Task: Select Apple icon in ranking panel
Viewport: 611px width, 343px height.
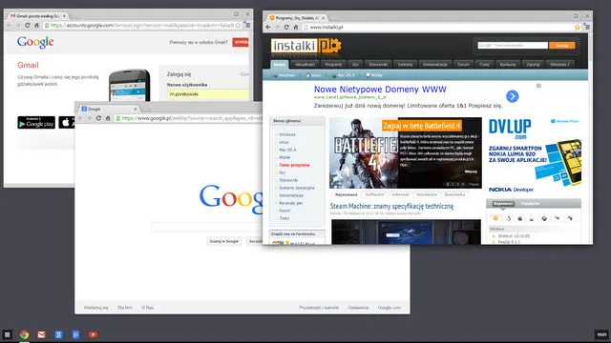Action: [519, 218]
